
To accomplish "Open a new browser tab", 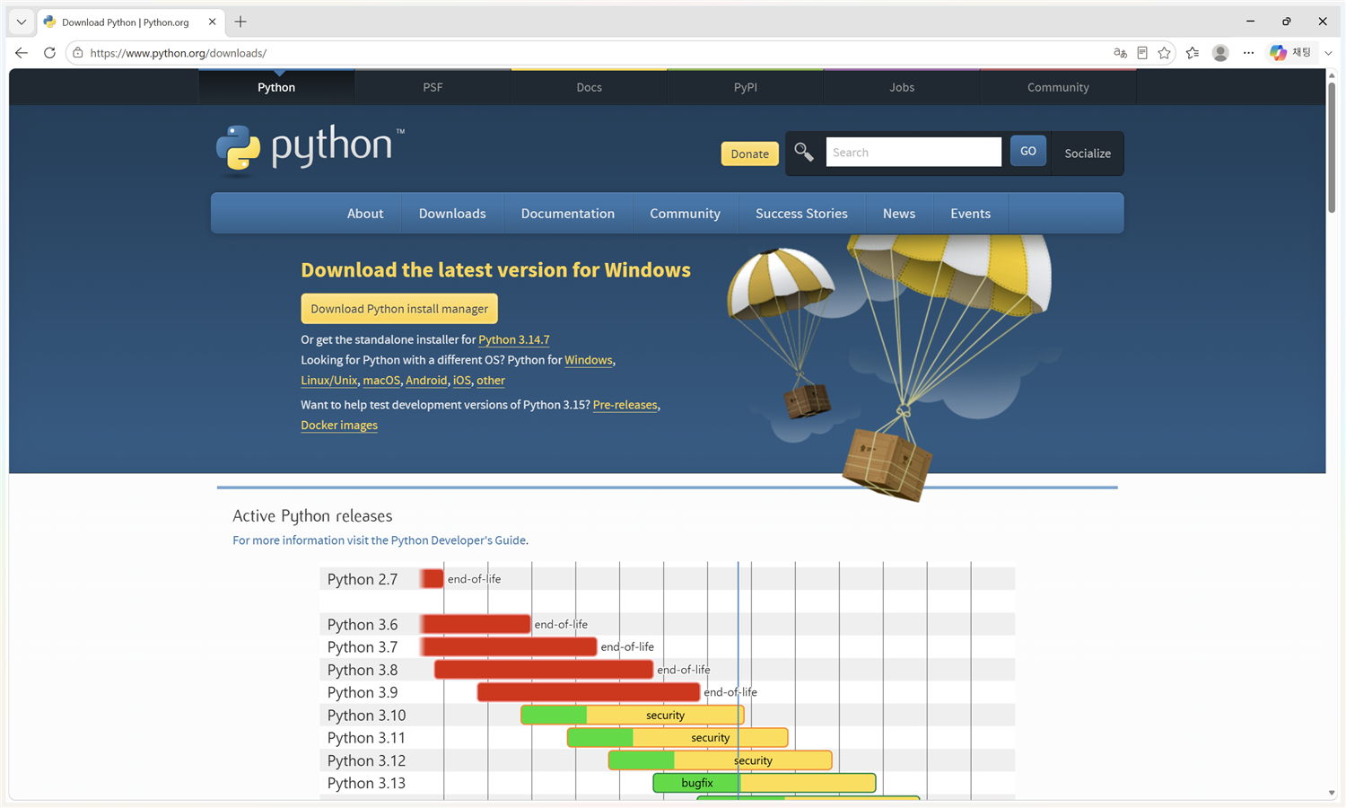I will (240, 22).
